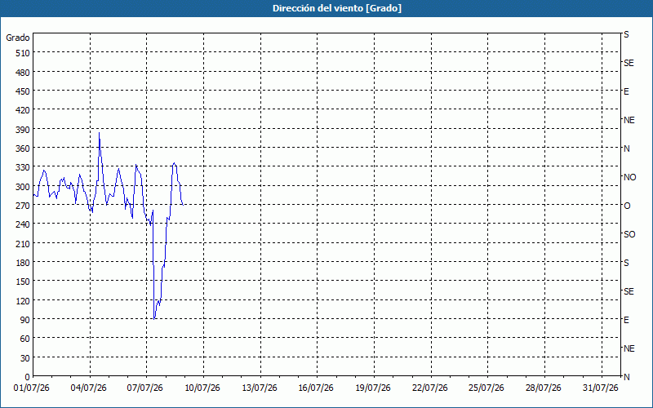Click the 31/07/26 date label
This screenshot has height=408, width=653.
click(x=601, y=388)
